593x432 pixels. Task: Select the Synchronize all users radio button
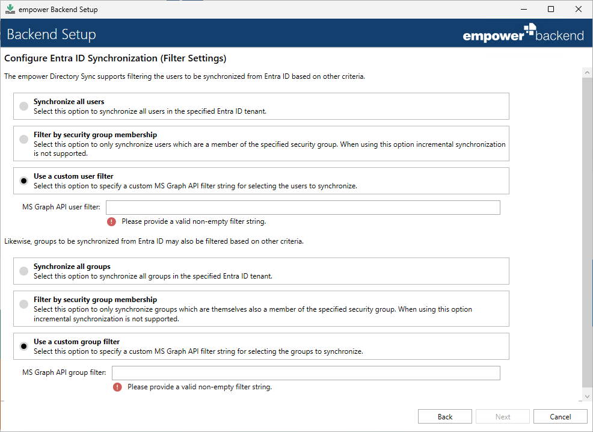[x=24, y=106]
